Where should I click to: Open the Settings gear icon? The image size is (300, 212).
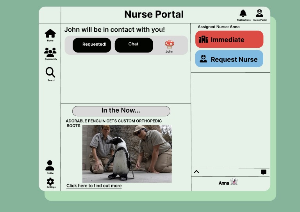click(x=50, y=181)
